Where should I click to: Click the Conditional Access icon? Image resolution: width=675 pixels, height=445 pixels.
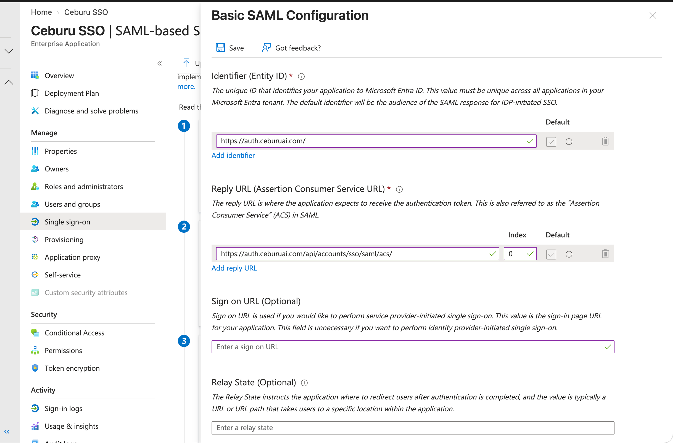(x=35, y=333)
